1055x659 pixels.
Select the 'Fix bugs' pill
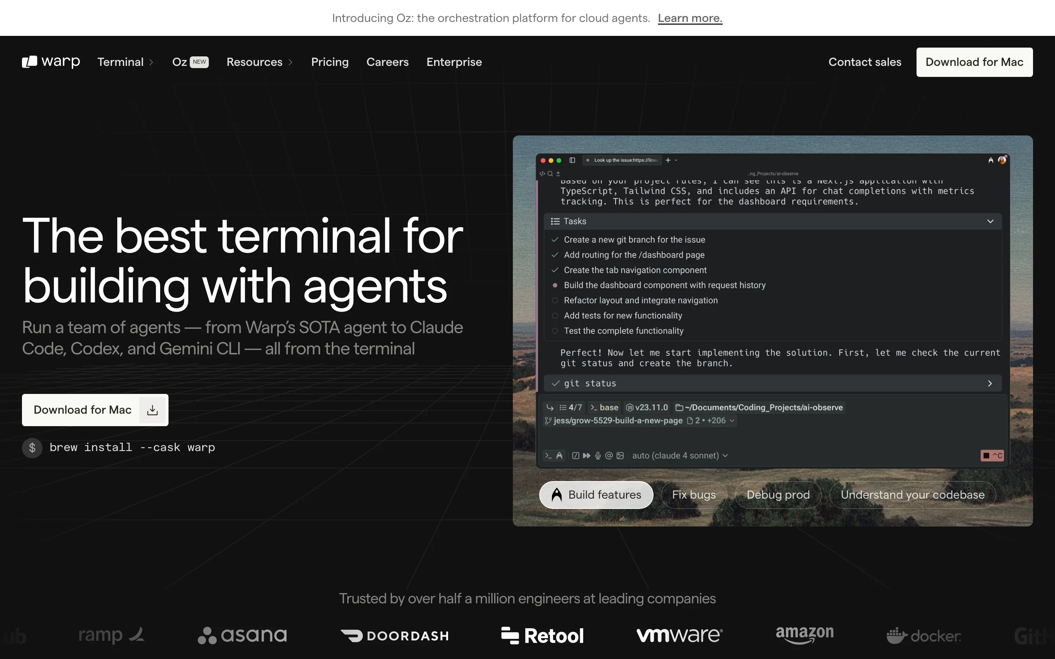click(x=693, y=495)
